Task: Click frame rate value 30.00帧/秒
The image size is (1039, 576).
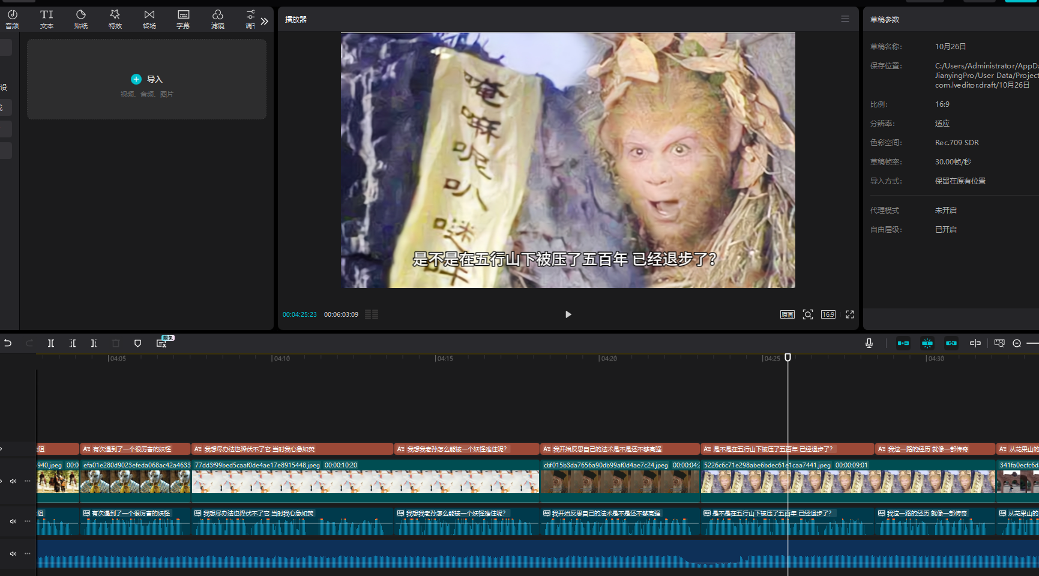Action: point(953,161)
